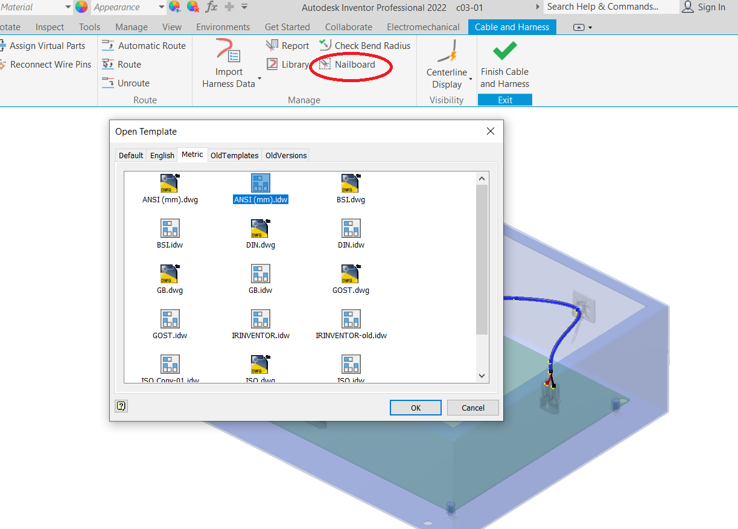
Task: Confirm template with OK button
Action: click(x=416, y=408)
